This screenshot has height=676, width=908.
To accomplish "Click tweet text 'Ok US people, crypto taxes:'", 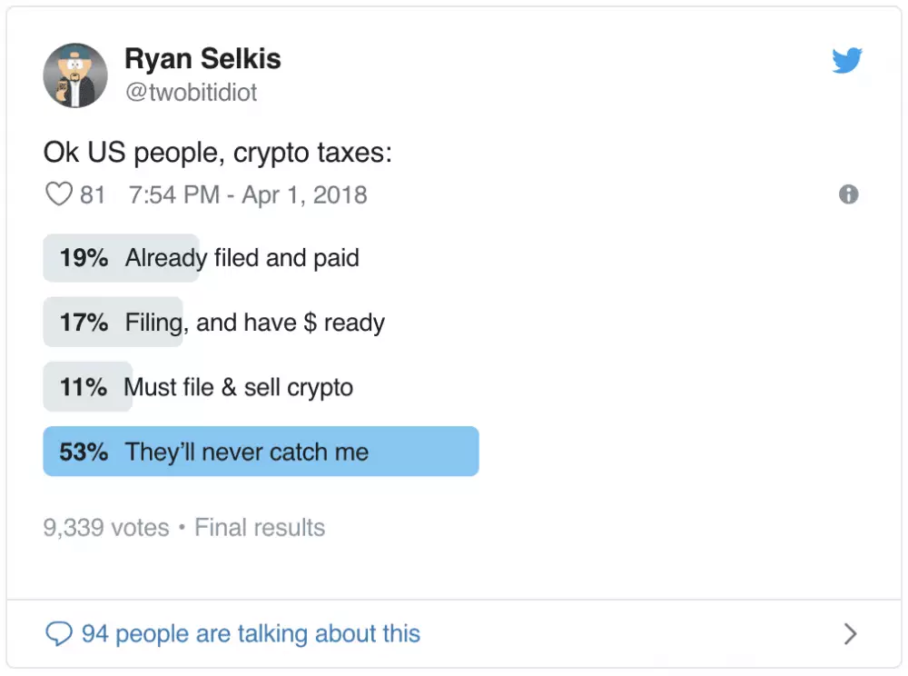I will (x=218, y=153).
